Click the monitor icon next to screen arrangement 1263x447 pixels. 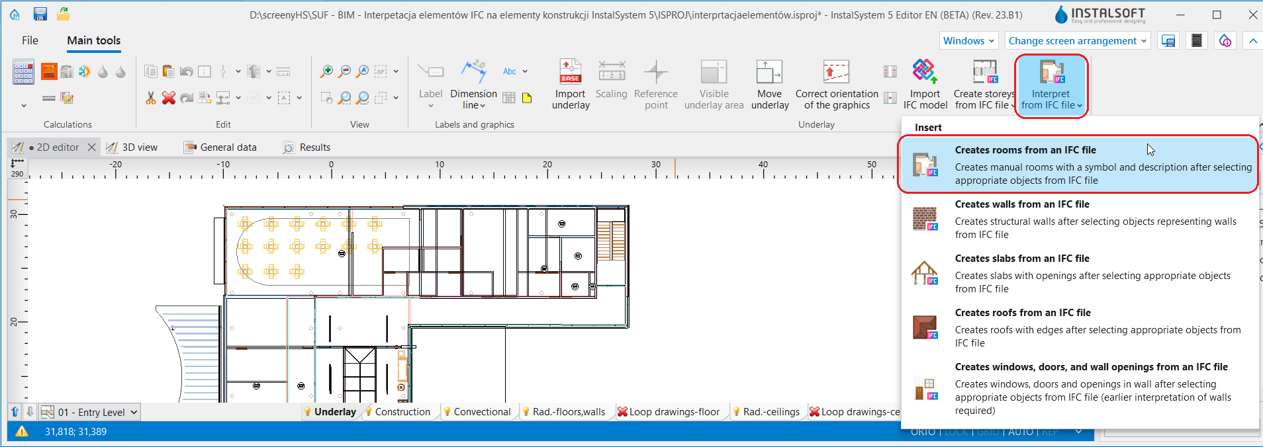click(1168, 40)
